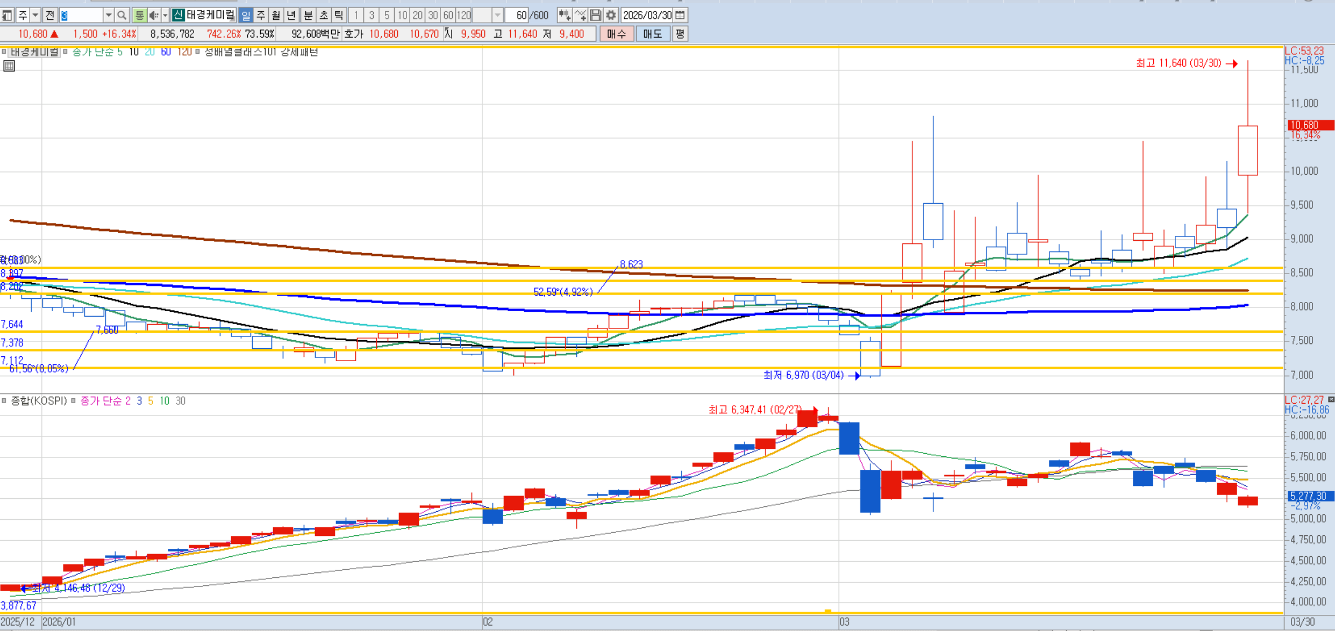Click the current price tag 10,680 on axis
The width and height of the screenshot is (1335, 631).
pyautogui.click(x=1311, y=125)
